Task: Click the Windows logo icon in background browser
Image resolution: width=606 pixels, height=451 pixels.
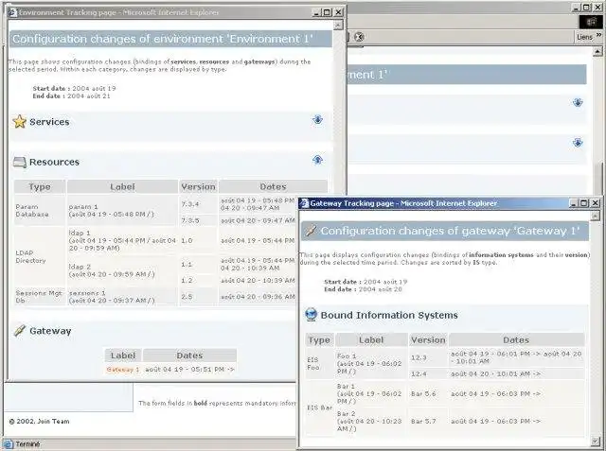Action: 591,22
